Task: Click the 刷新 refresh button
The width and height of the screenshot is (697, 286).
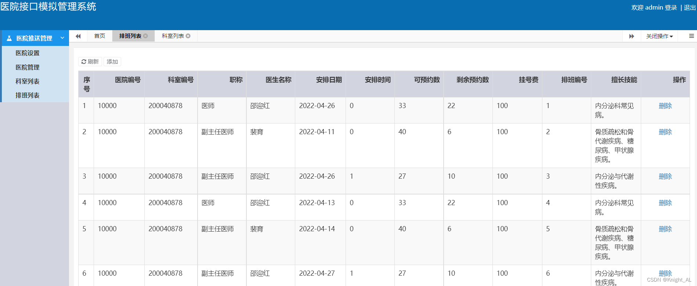Action: [90, 62]
